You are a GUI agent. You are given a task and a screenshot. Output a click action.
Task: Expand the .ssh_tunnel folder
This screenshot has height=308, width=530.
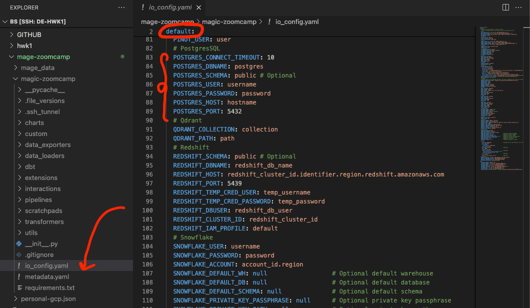[19, 111]
